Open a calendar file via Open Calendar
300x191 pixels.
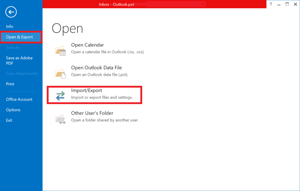87,45
